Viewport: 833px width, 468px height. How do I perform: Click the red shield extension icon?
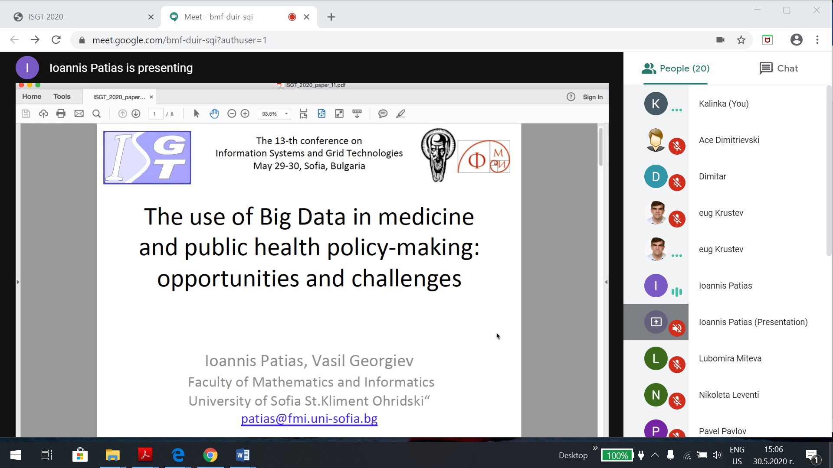pos(767,40)
